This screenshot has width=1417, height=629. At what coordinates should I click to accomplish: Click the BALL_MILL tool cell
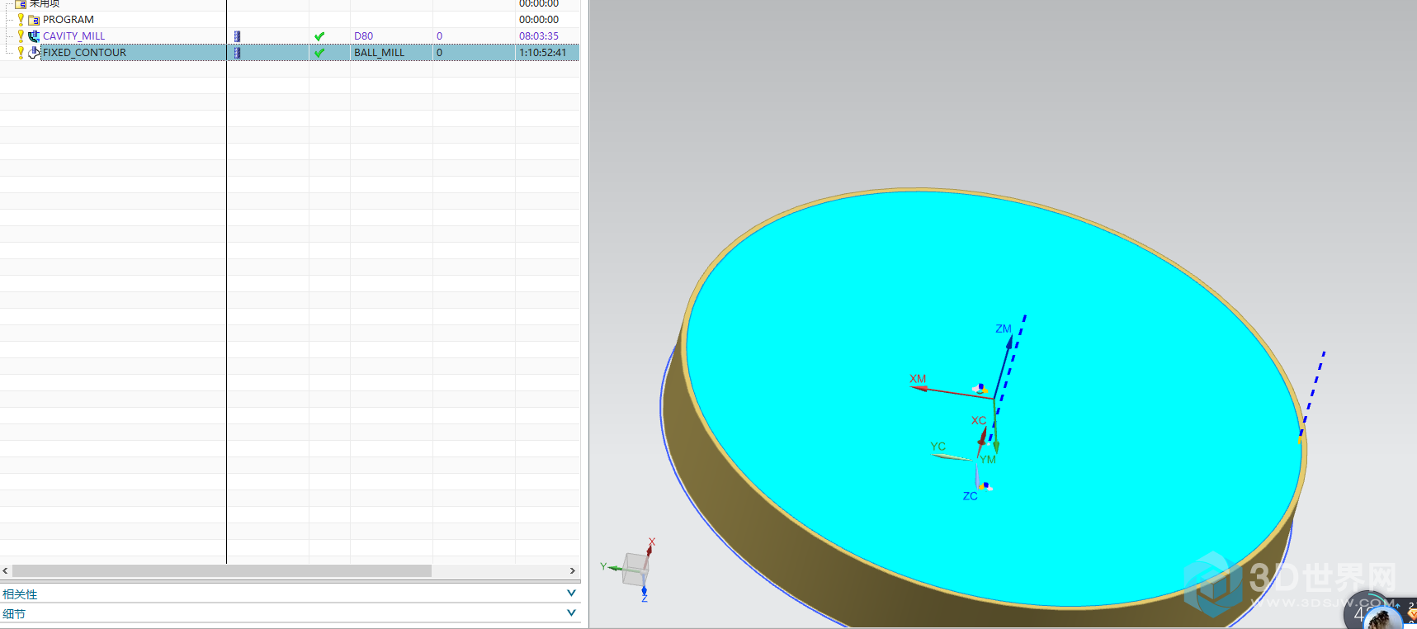click(x=380, y=53)
